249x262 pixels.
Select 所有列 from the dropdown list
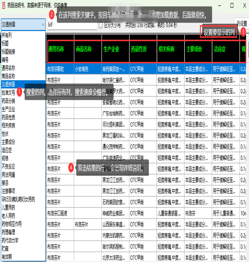coord(7,35)
